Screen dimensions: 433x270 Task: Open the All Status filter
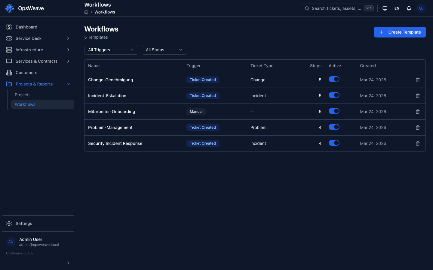pyautogui.click(x=164, y=50)
